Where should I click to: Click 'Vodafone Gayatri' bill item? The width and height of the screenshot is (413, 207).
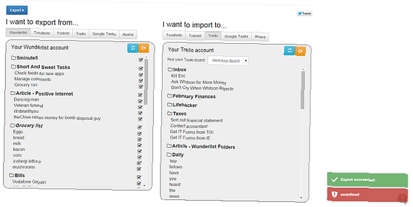pos(29,181)
